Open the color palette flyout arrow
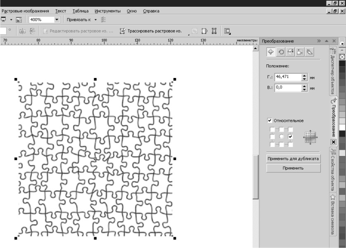 [342, 44]
